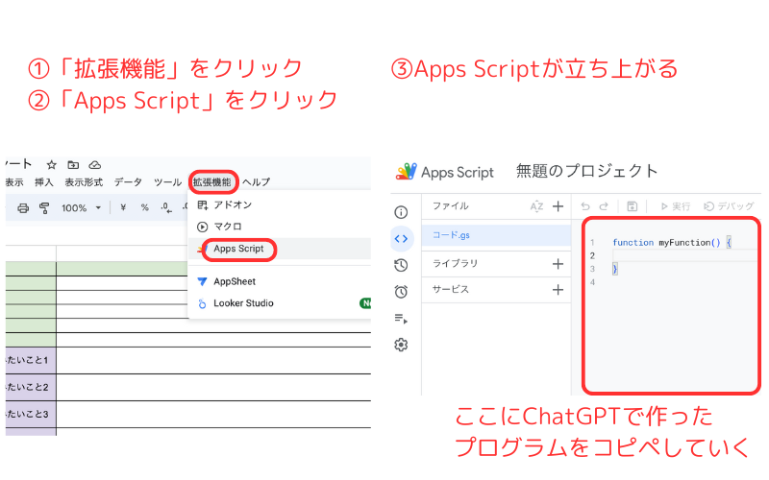Image resolution: width=769 pixels, height=480 pixels.
Task: Open the triggers alarm clock icon
Action: 401,292
